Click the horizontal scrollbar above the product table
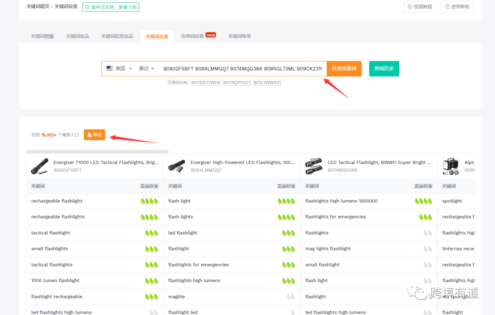The width and height of the screenshot is (495, 315). pos(98,152)
